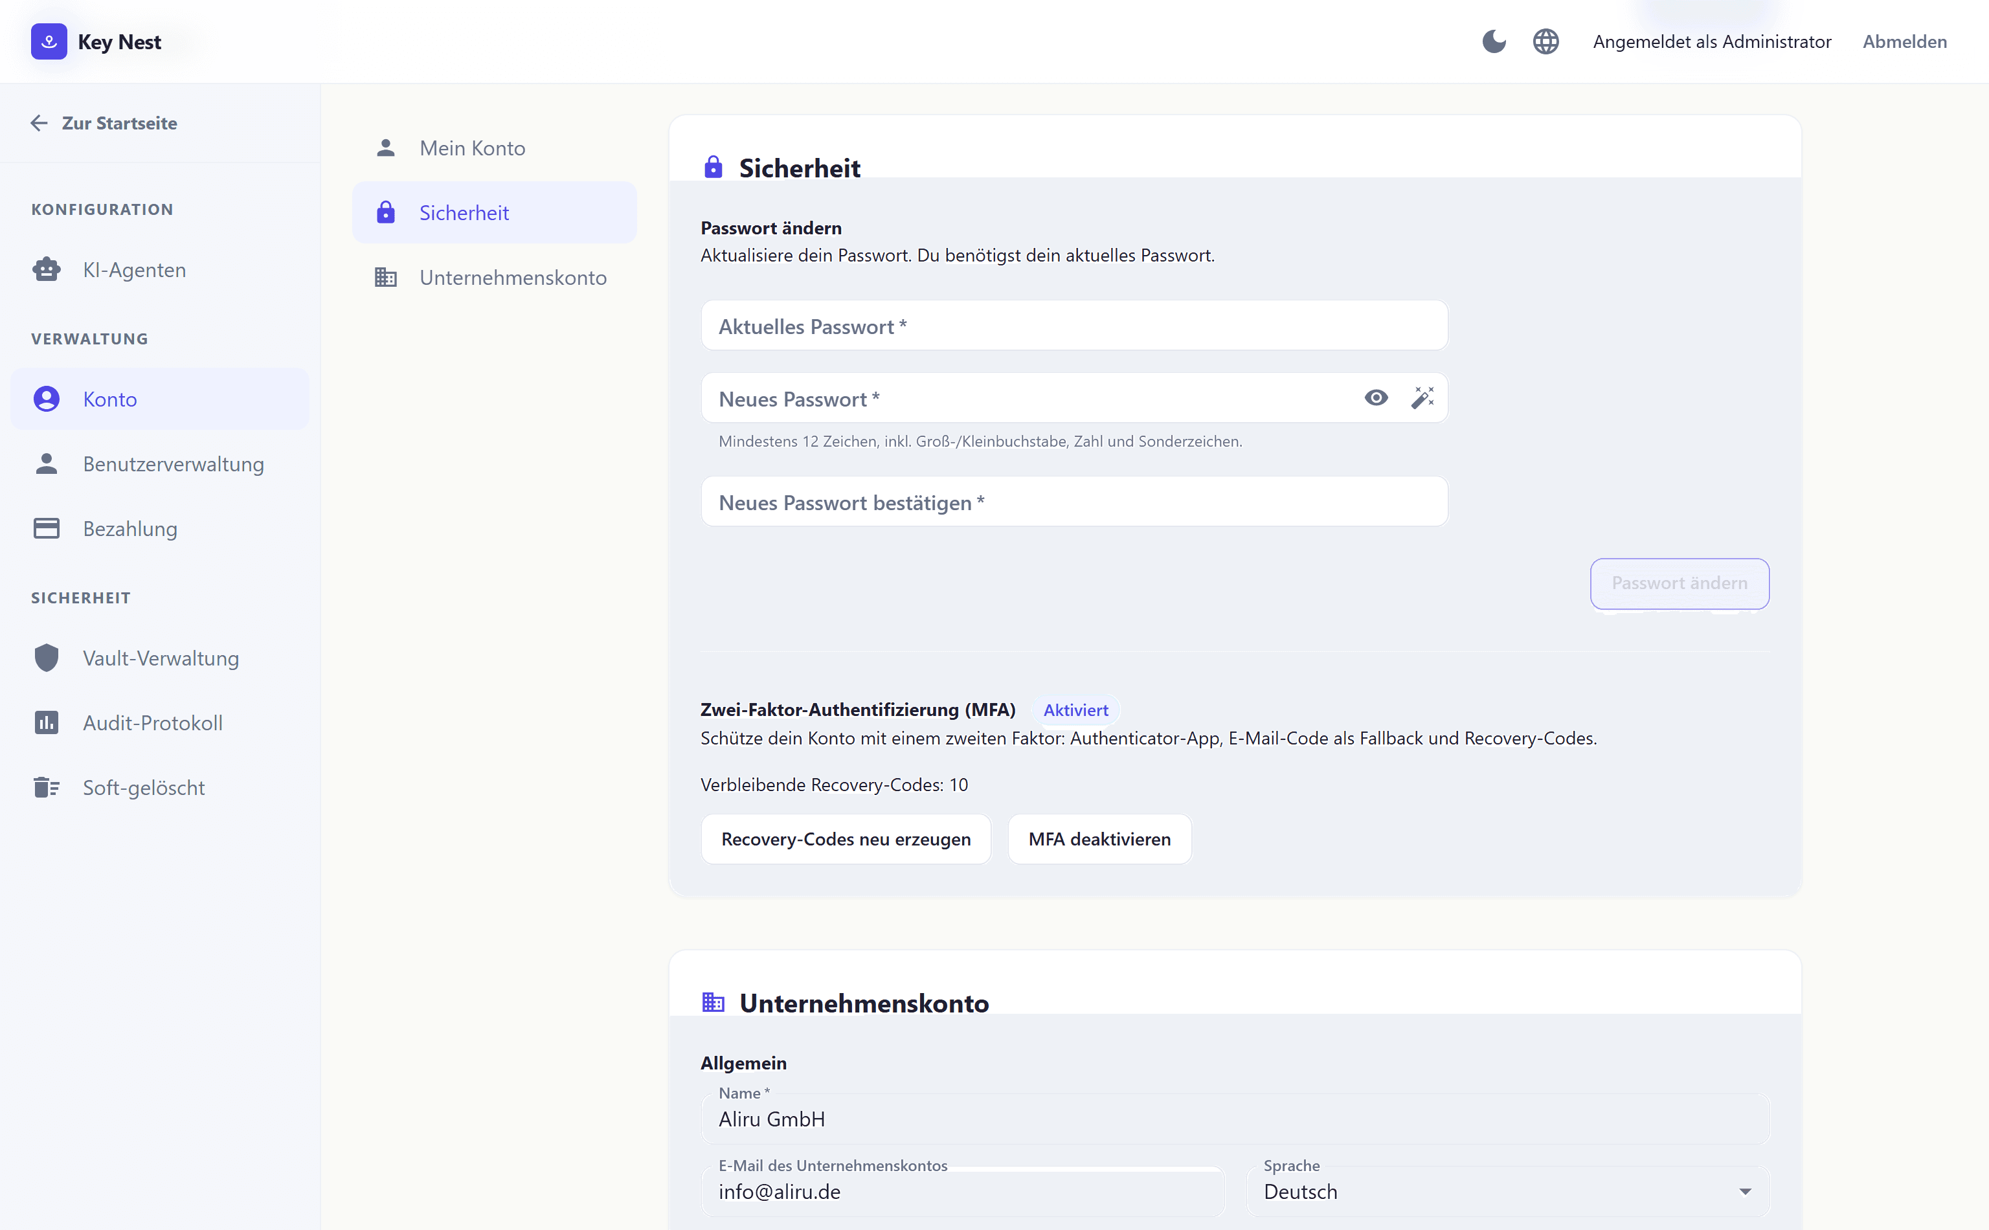This screenshot has height=1230, width=1989.
Task: Open the language globe icon
Action: [x=1545, y=41]
